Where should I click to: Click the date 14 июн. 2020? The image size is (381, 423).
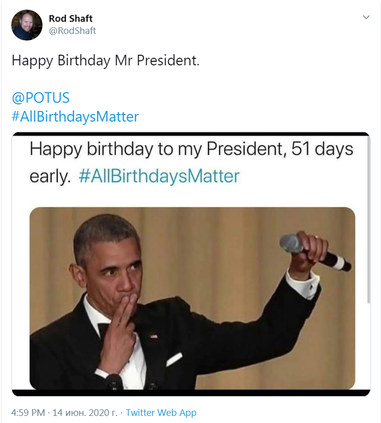click(81, 411)
